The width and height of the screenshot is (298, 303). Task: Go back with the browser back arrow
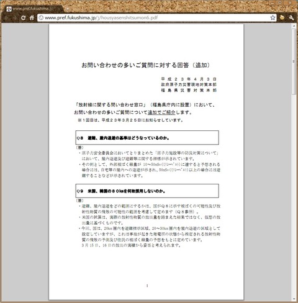(7, 18)
